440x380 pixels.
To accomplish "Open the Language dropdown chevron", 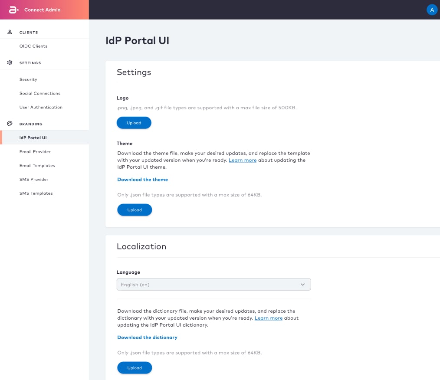I will (302, 285).
